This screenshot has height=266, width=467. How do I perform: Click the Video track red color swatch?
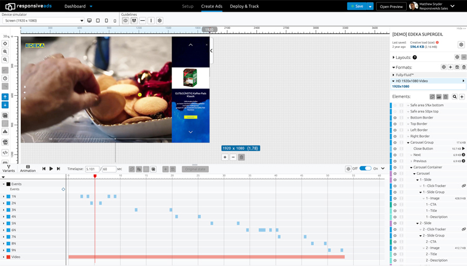tap(9, 257)
